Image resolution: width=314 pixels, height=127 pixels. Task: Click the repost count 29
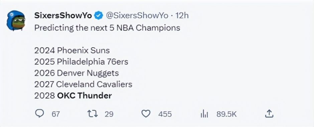109,114
